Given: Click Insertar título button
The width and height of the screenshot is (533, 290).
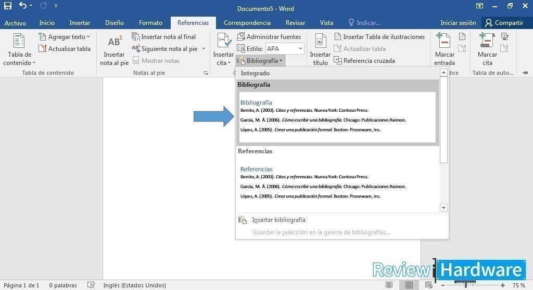Looking at the screenshot, I should tap(320, 49).
